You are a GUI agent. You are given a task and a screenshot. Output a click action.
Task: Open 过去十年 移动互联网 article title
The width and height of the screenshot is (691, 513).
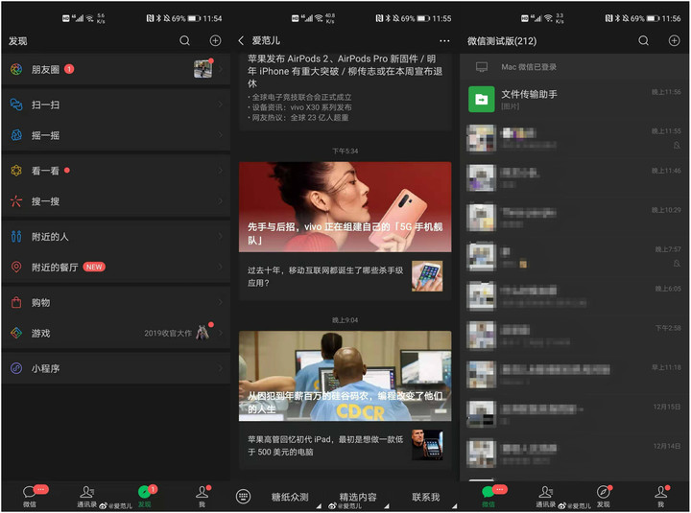click(325, 276)
